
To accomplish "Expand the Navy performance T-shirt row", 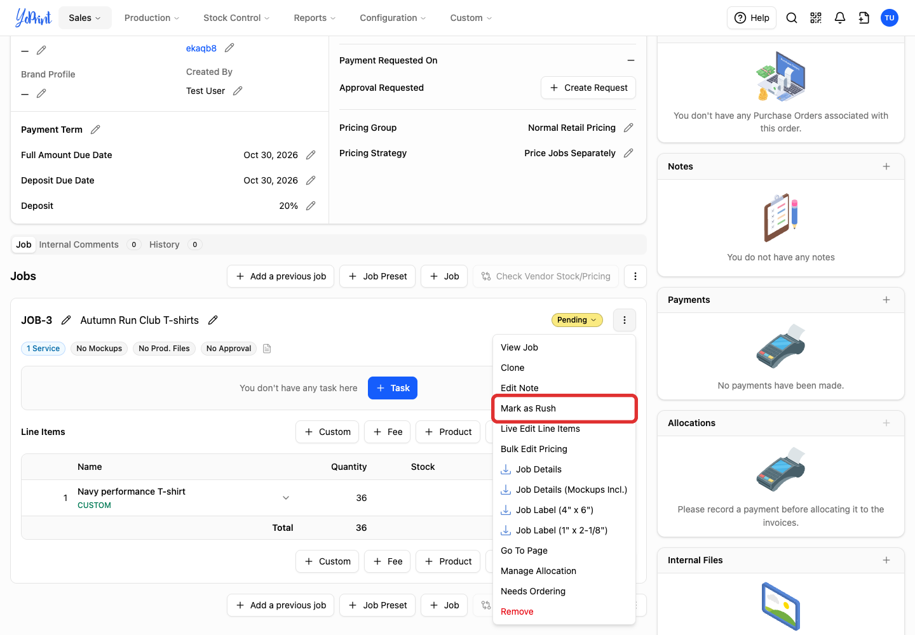I will [x=286, y=498].
